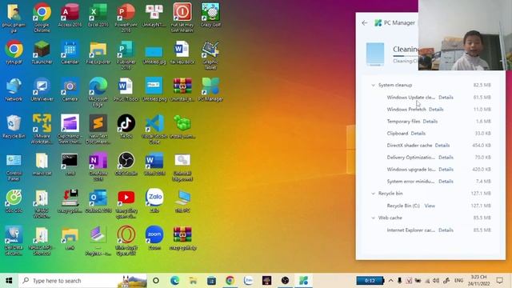This screenshot has width=512, height=288.
Task: Open Details for Windows Update cleanup
Action: tap(446, 98)
